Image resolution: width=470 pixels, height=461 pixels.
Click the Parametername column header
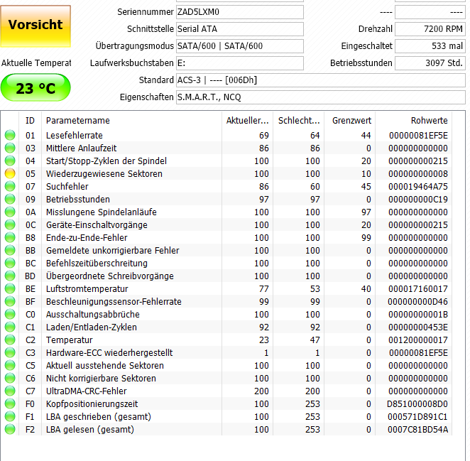coord(131,121)
